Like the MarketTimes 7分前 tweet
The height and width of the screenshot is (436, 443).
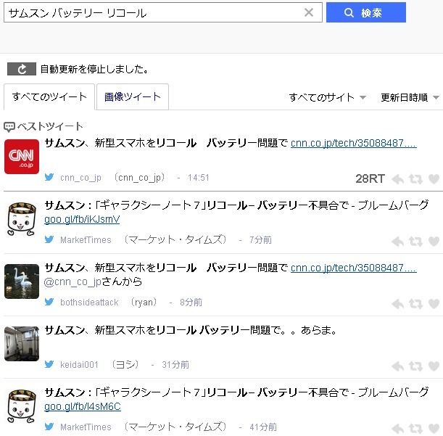434,242
